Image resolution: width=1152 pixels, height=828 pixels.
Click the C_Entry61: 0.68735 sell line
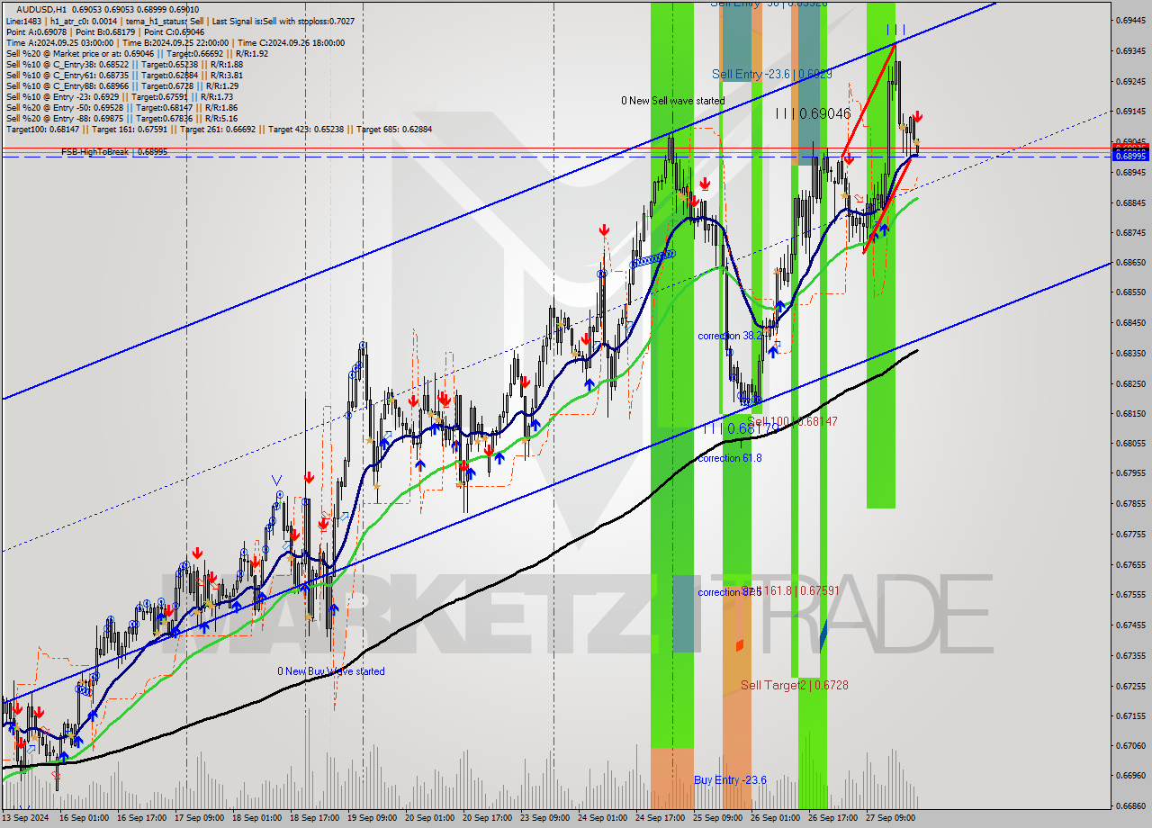point(124,75)
